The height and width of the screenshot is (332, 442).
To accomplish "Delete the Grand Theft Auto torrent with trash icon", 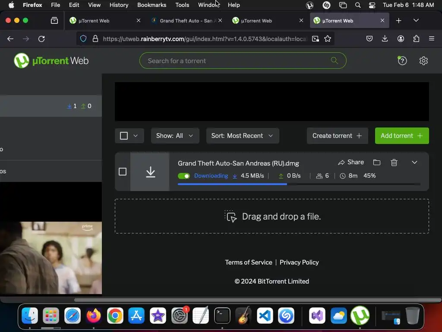I will tap(394, 163).
